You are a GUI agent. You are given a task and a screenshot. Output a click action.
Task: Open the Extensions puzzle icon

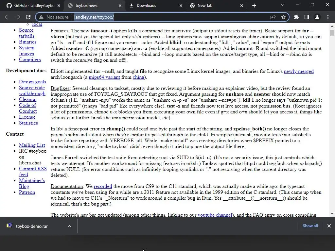coord(296,17)
